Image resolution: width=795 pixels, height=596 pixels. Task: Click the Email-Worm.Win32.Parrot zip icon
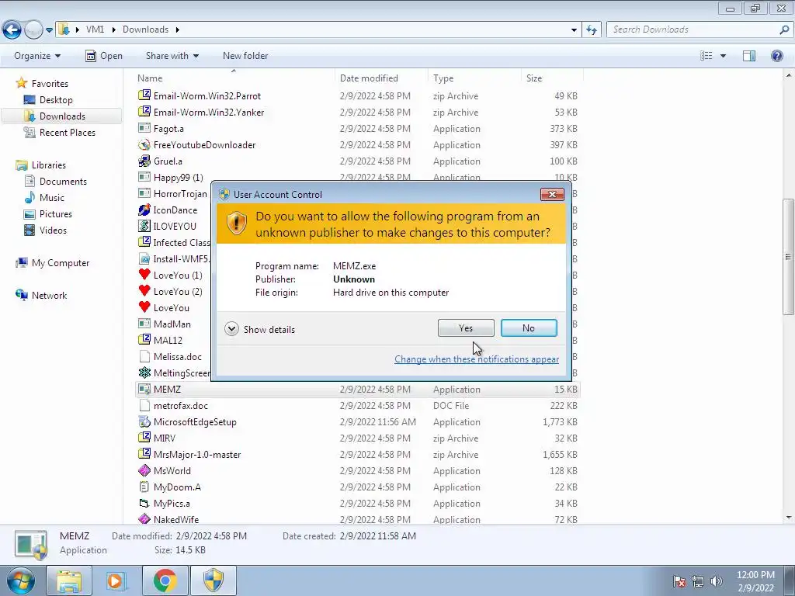144,95
